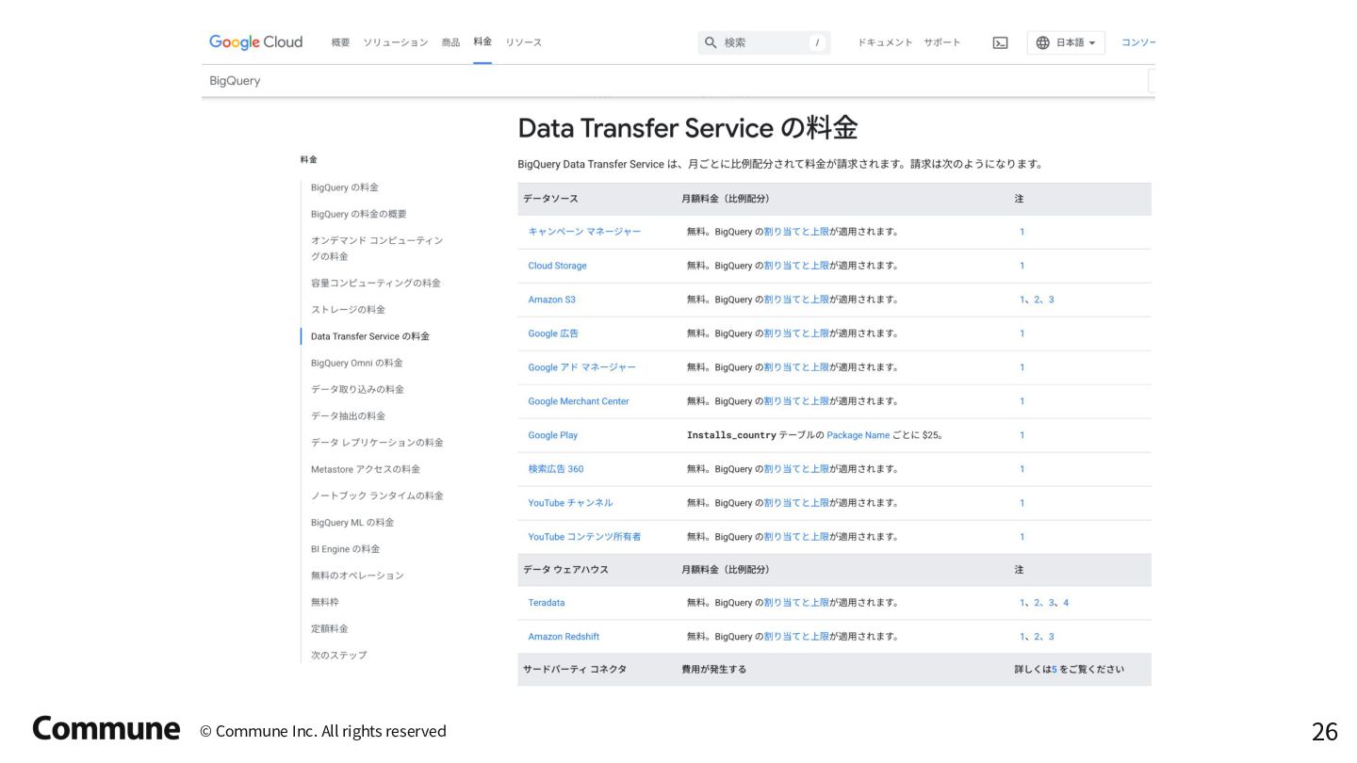Go to BigQuery の料金の概要 sidebar item

click(x=359, y=214)
